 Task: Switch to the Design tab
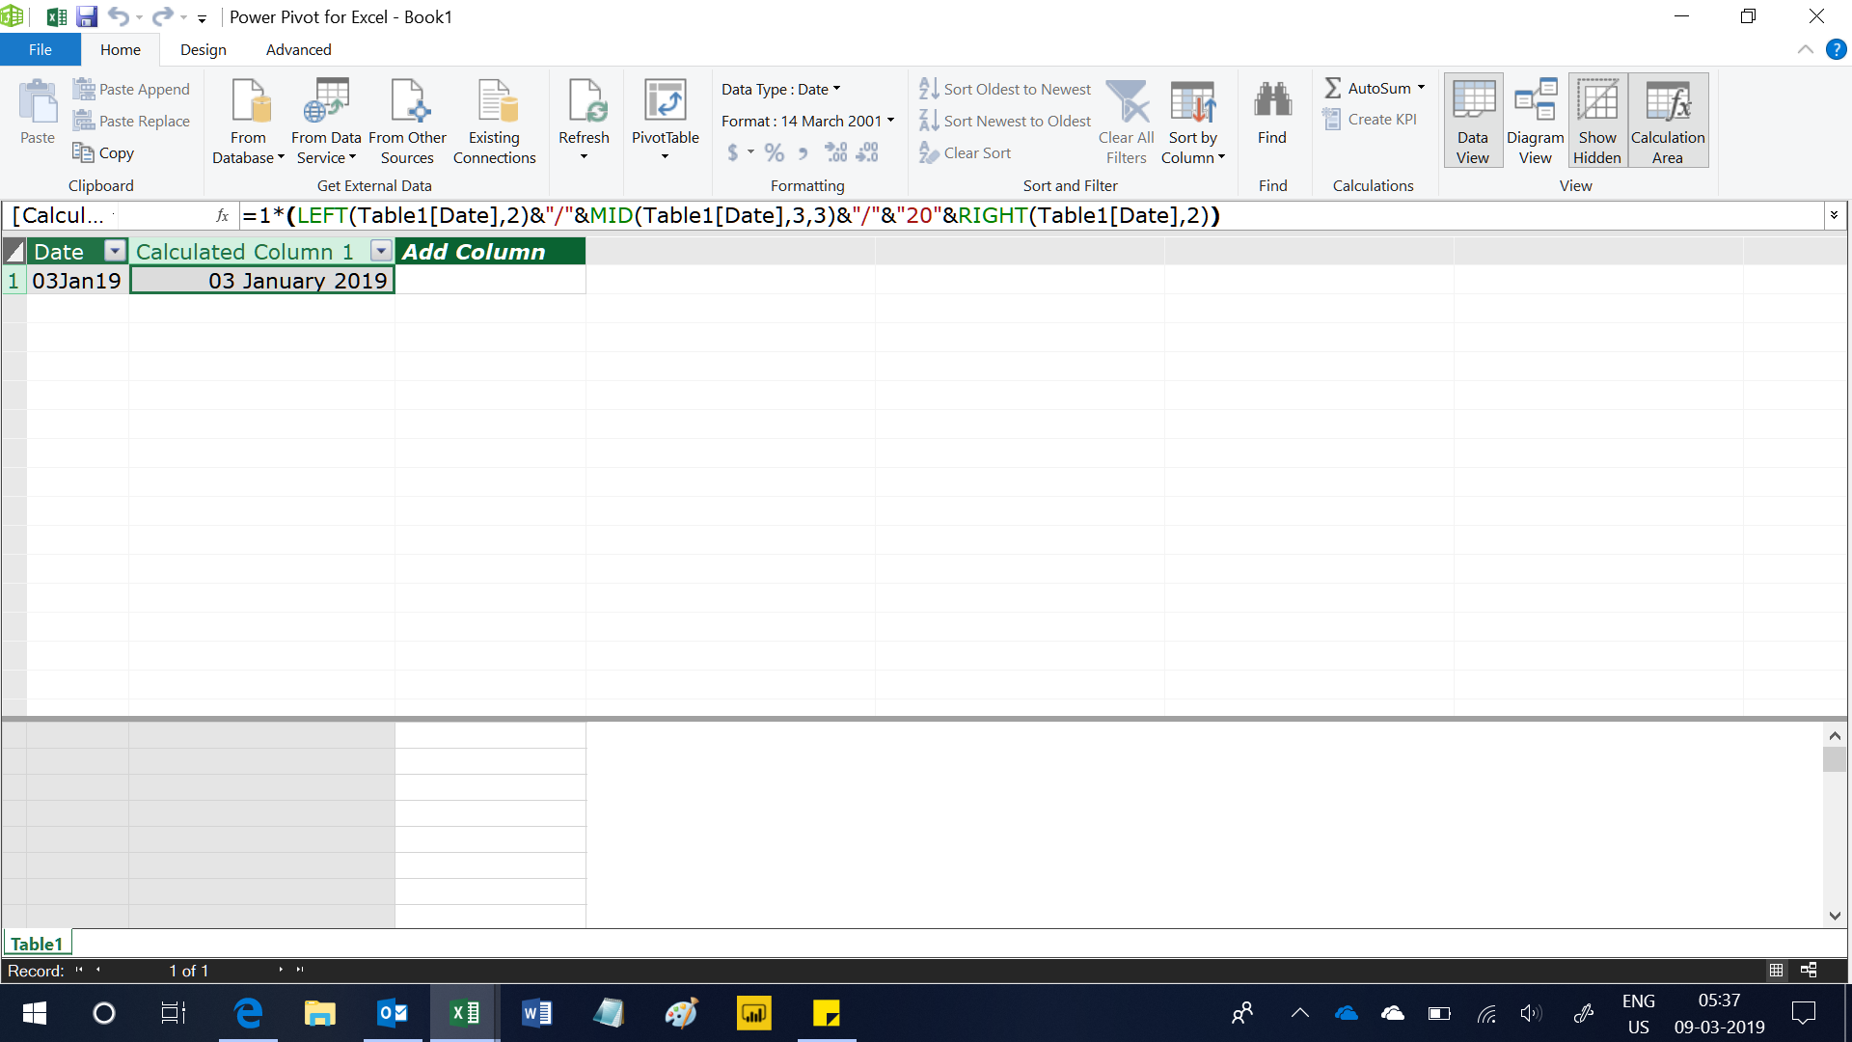(x=204, y=49)
